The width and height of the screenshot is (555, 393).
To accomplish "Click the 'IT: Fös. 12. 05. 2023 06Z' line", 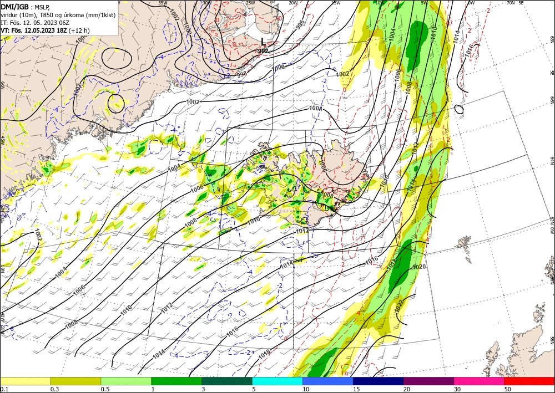I will click(34, 23).
